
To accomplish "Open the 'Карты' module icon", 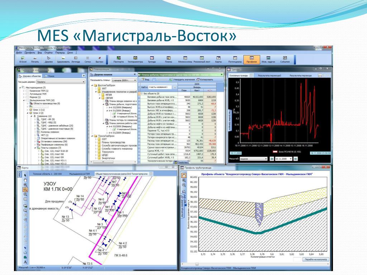I will 218,59.
